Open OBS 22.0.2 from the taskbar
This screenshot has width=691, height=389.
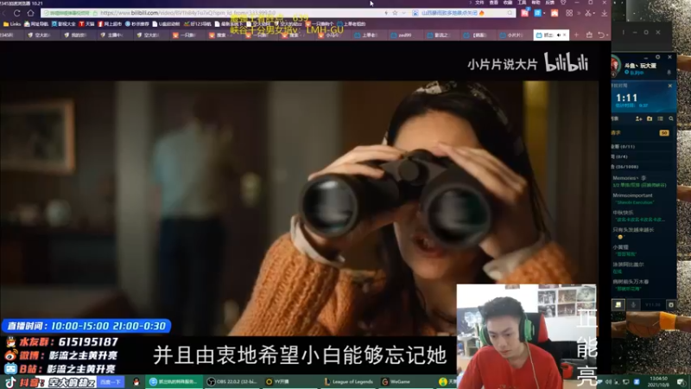(233, 381)
